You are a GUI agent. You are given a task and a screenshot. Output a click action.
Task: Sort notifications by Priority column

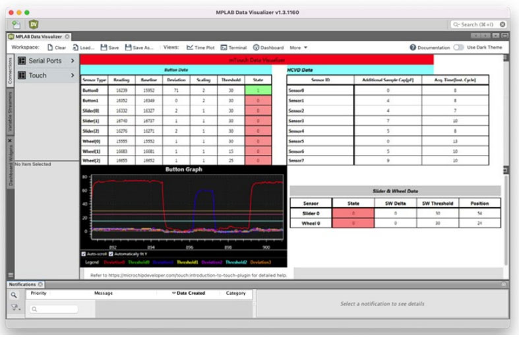point(39,293)
